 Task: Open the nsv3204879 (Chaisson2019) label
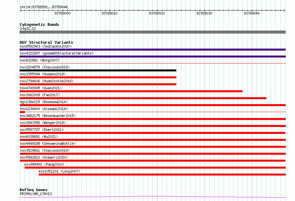click(x=45, y=67)
